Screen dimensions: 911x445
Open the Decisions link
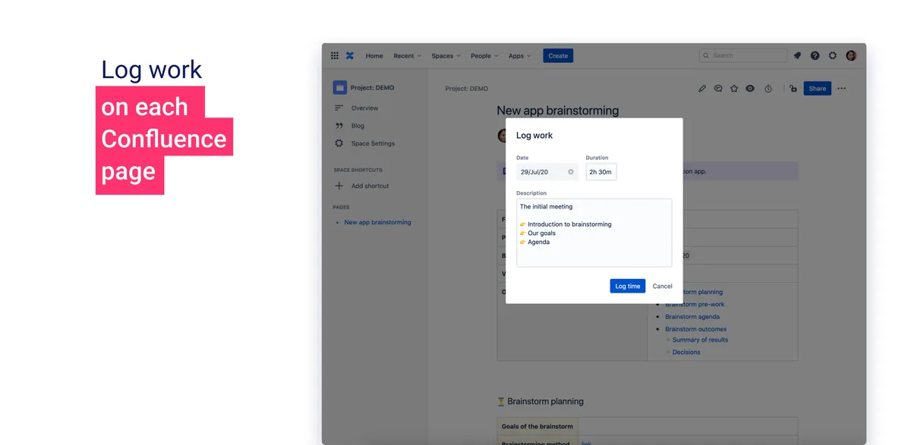click(686, 352)
